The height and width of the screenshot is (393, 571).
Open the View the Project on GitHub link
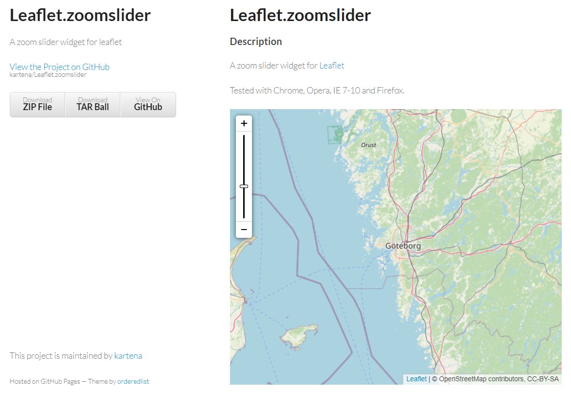point(59,67)
